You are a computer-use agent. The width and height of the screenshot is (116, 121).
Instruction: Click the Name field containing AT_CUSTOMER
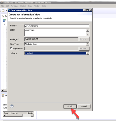click(57, 26)
